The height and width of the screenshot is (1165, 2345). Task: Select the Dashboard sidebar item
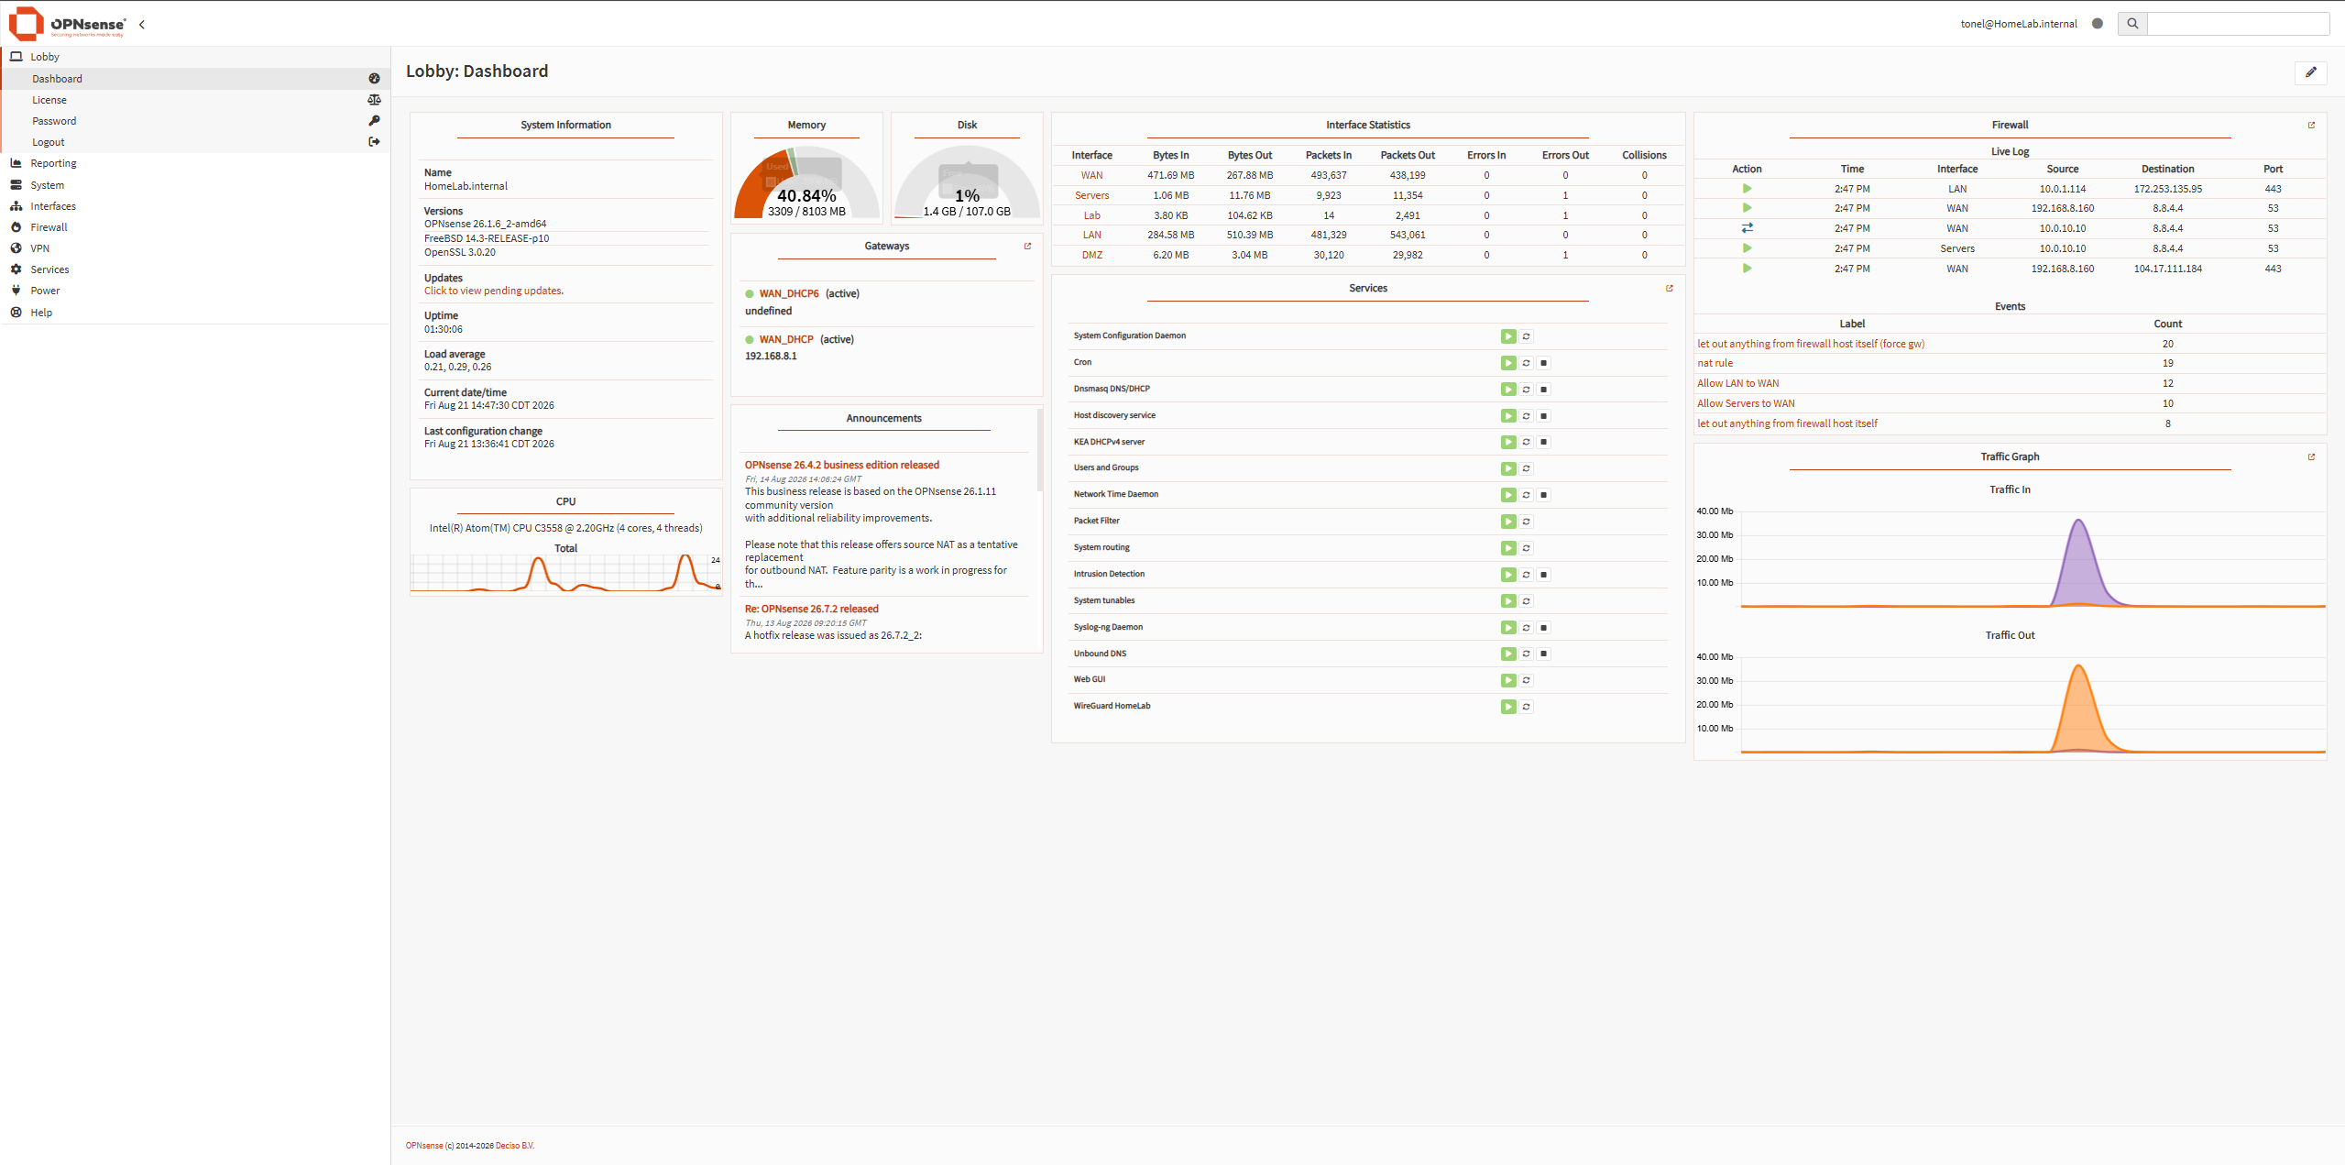pos(194,79)
